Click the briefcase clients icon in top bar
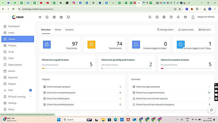218x123 pixels. (x=61, y=17)
